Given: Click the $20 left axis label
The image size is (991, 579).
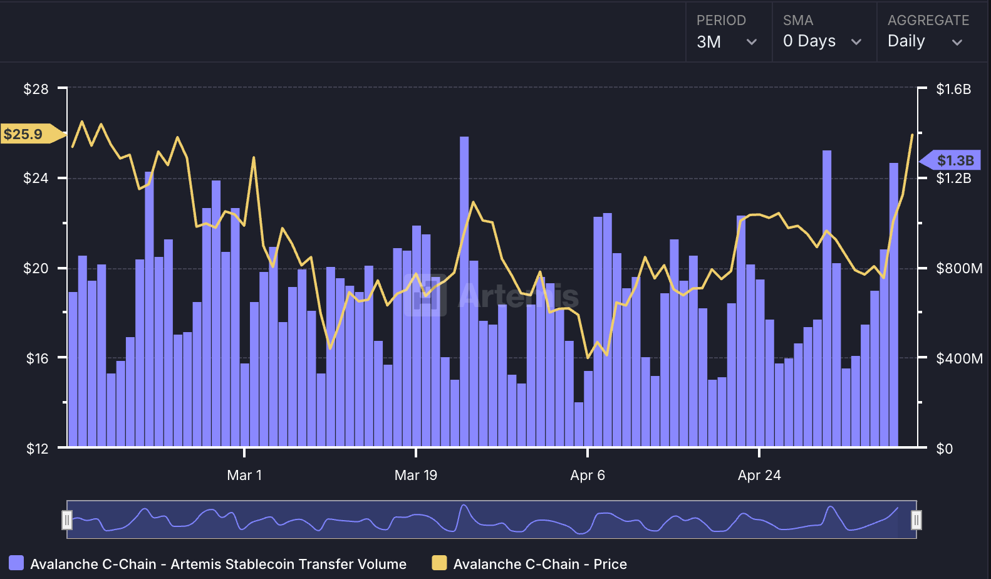Looking at the screenshot, I should click(36, 268).
